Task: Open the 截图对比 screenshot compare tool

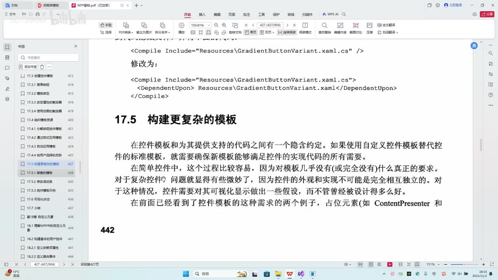Action: pos(356,28)
